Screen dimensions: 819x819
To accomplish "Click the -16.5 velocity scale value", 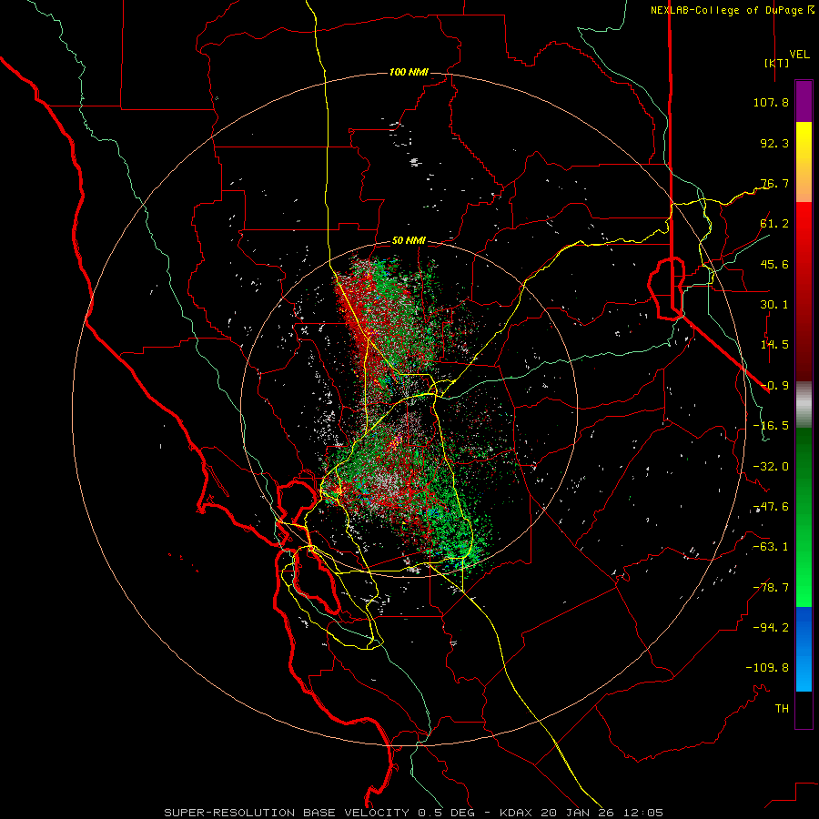I will pyautogui.click(x=771, y=426).
